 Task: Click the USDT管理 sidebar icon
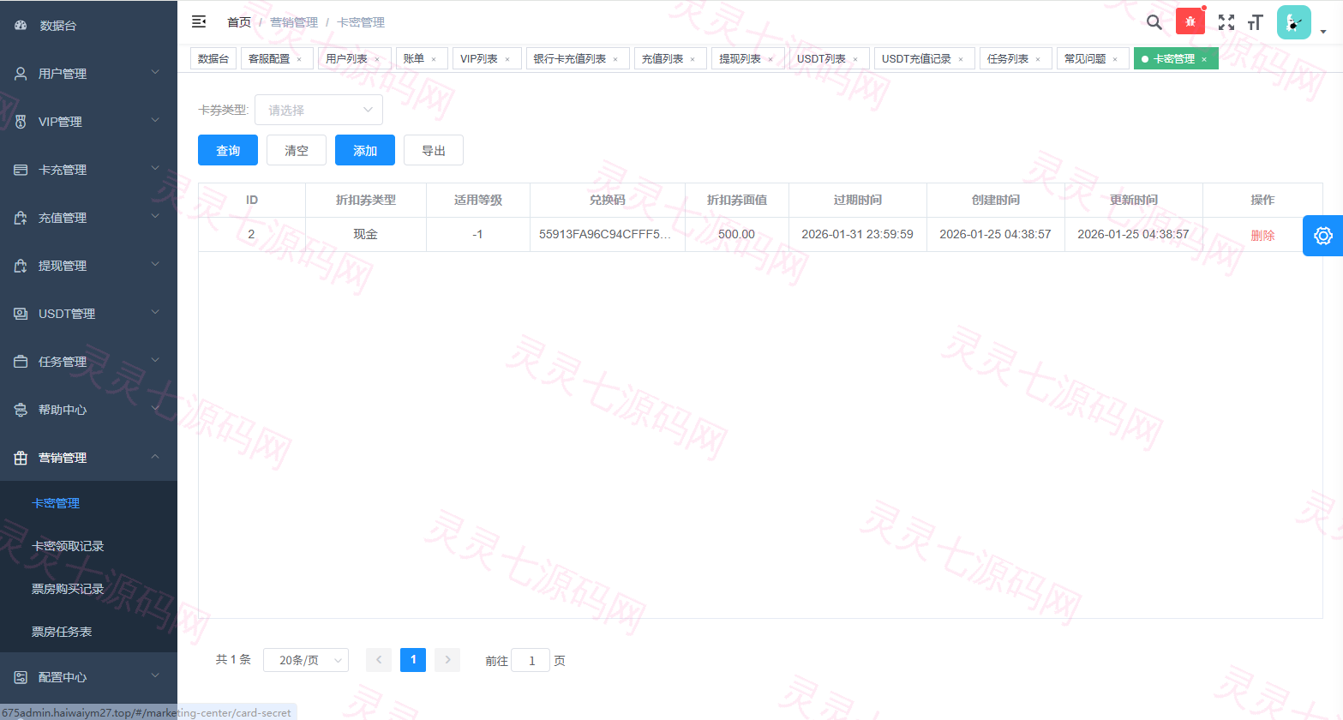[21, 314]
